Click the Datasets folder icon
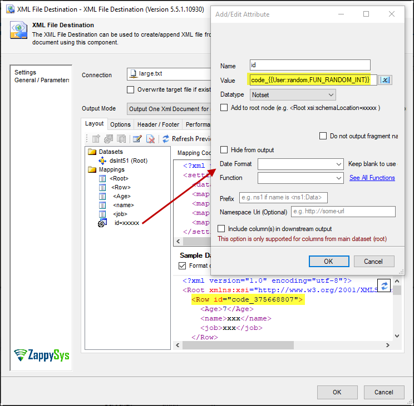This screenshot has height=406, width=414. tap(92, 152)
